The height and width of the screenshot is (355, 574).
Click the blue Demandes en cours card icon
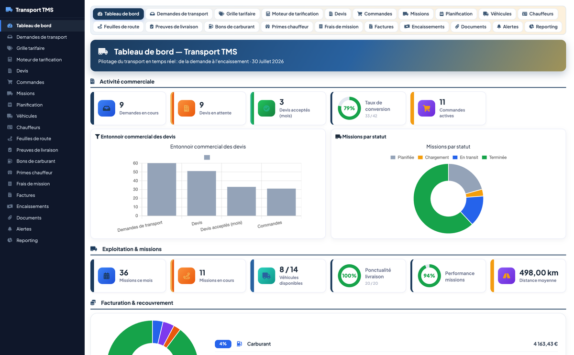click(107, 108)
